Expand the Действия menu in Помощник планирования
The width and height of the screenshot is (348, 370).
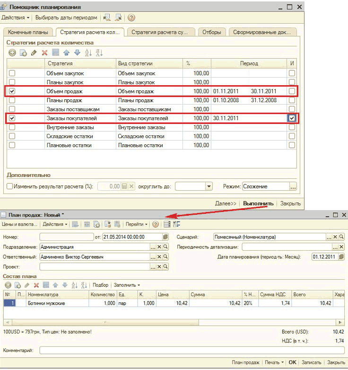(15, 18)
